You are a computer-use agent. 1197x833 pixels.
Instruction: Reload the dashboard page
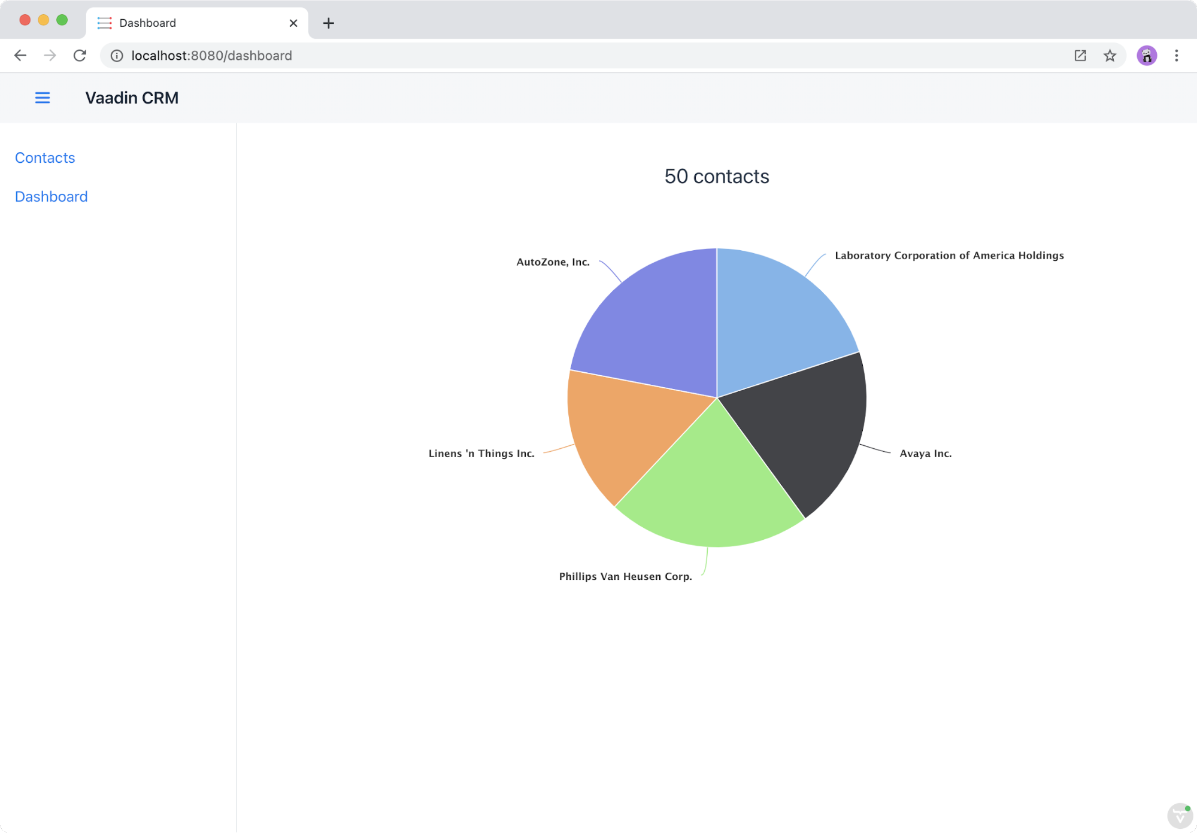coord(80,55)
